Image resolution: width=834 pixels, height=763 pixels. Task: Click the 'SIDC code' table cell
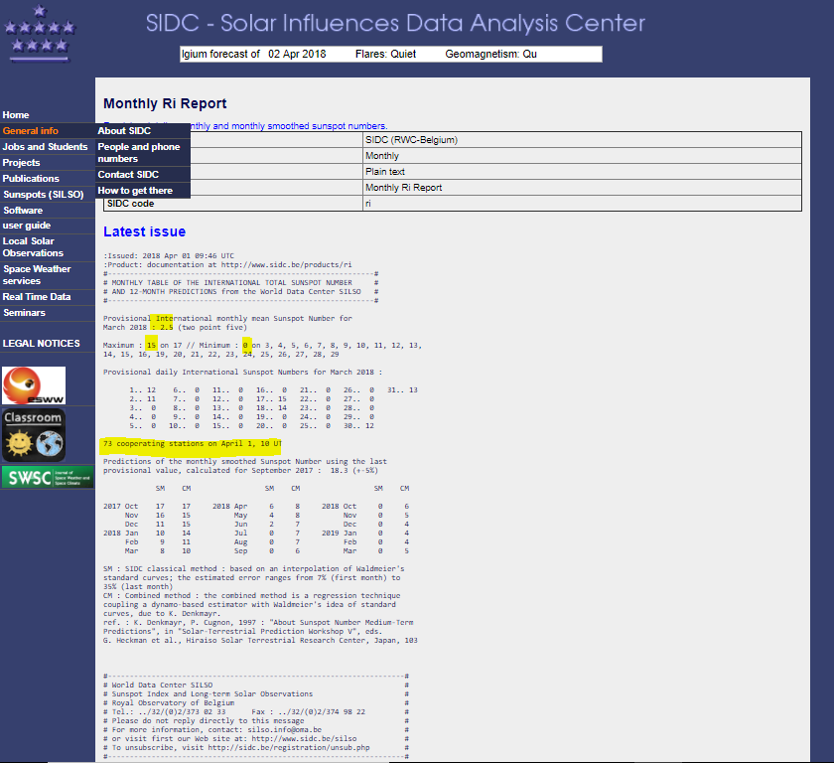[233, 204]
